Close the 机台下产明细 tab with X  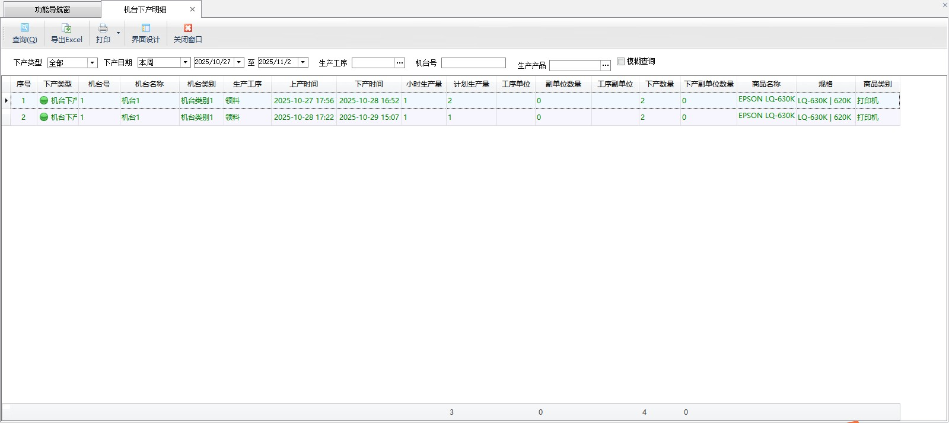pos(192,9)
